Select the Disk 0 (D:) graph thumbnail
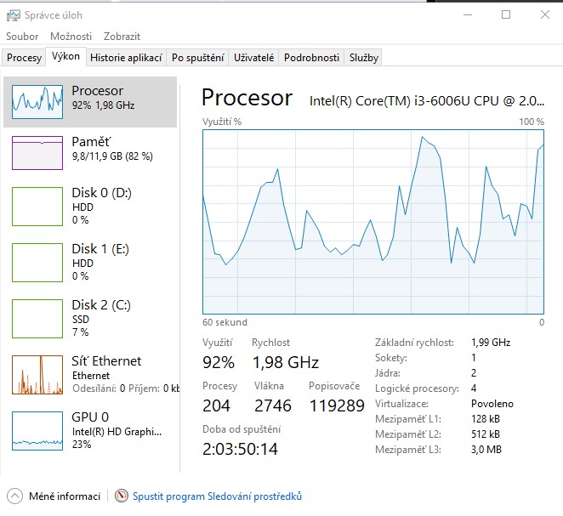This screenshot has height=516, width=563. pyautogui.click(x=37, y=207)
